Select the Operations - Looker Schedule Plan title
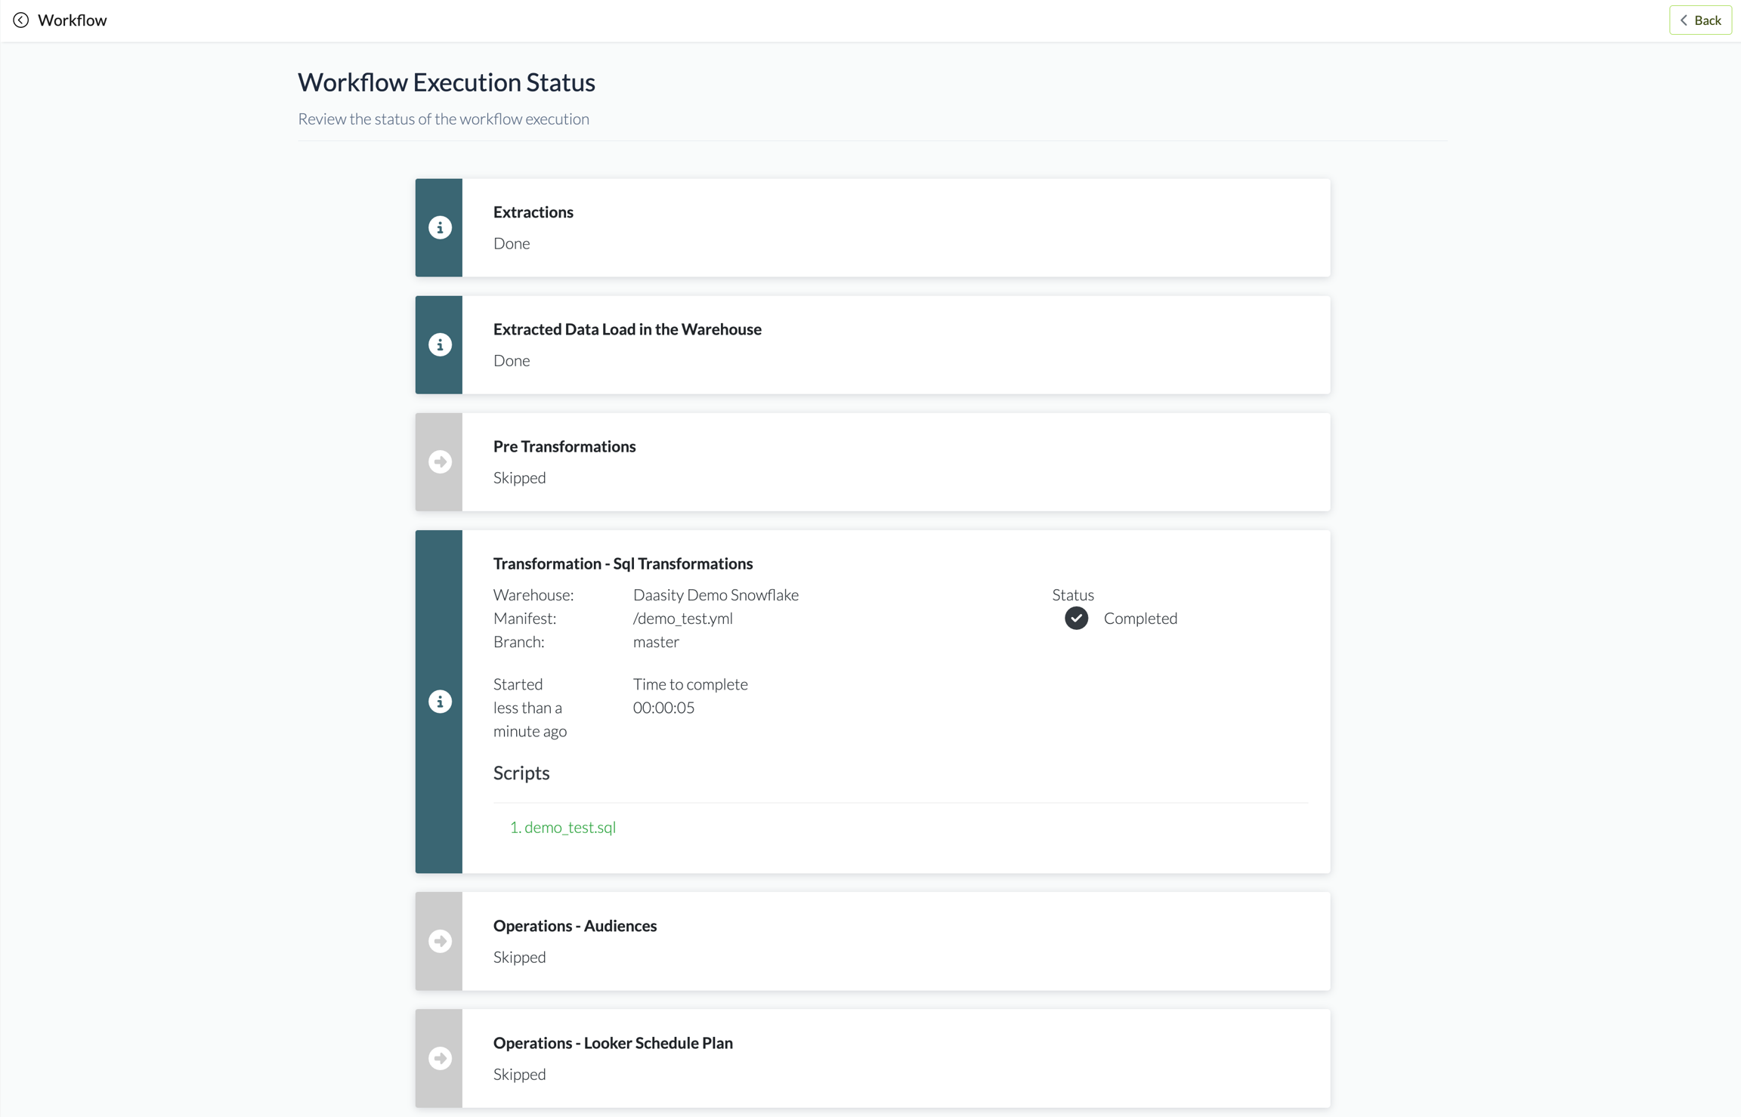The width and height of the screenshot is (1741, 1117). click(612, 1042)
